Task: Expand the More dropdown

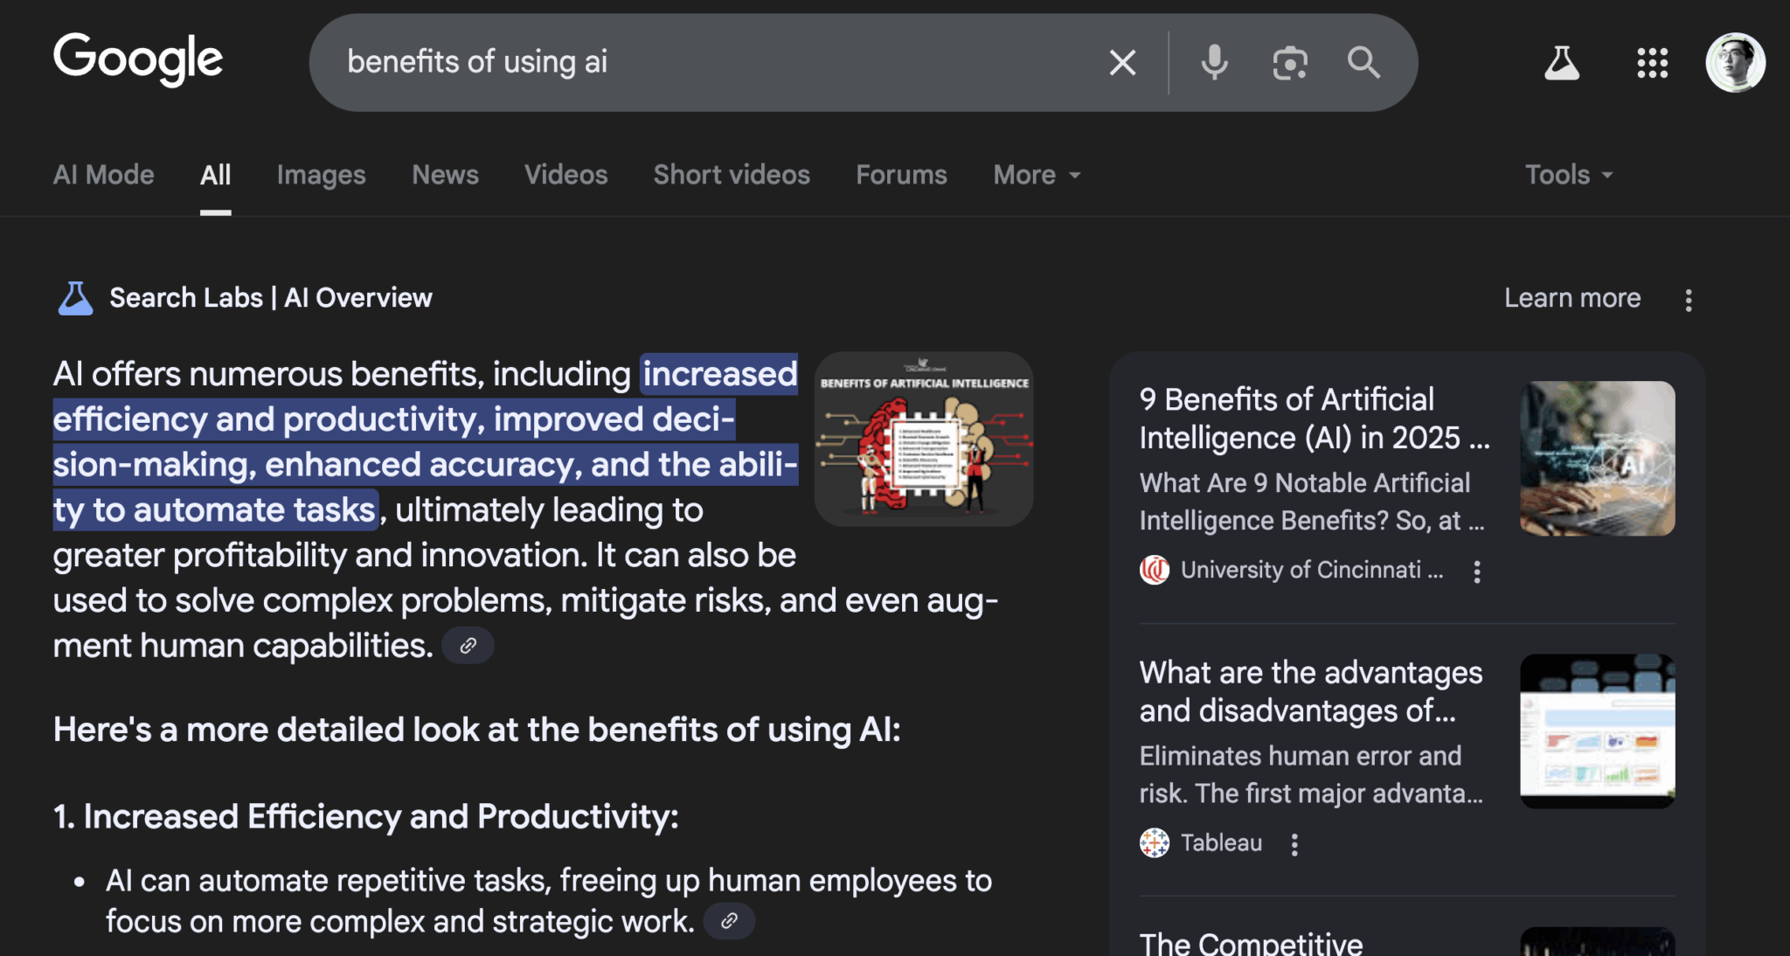Action: (1037, 175)
